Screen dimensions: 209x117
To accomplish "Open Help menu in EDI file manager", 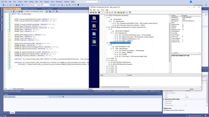I will 107,10.
